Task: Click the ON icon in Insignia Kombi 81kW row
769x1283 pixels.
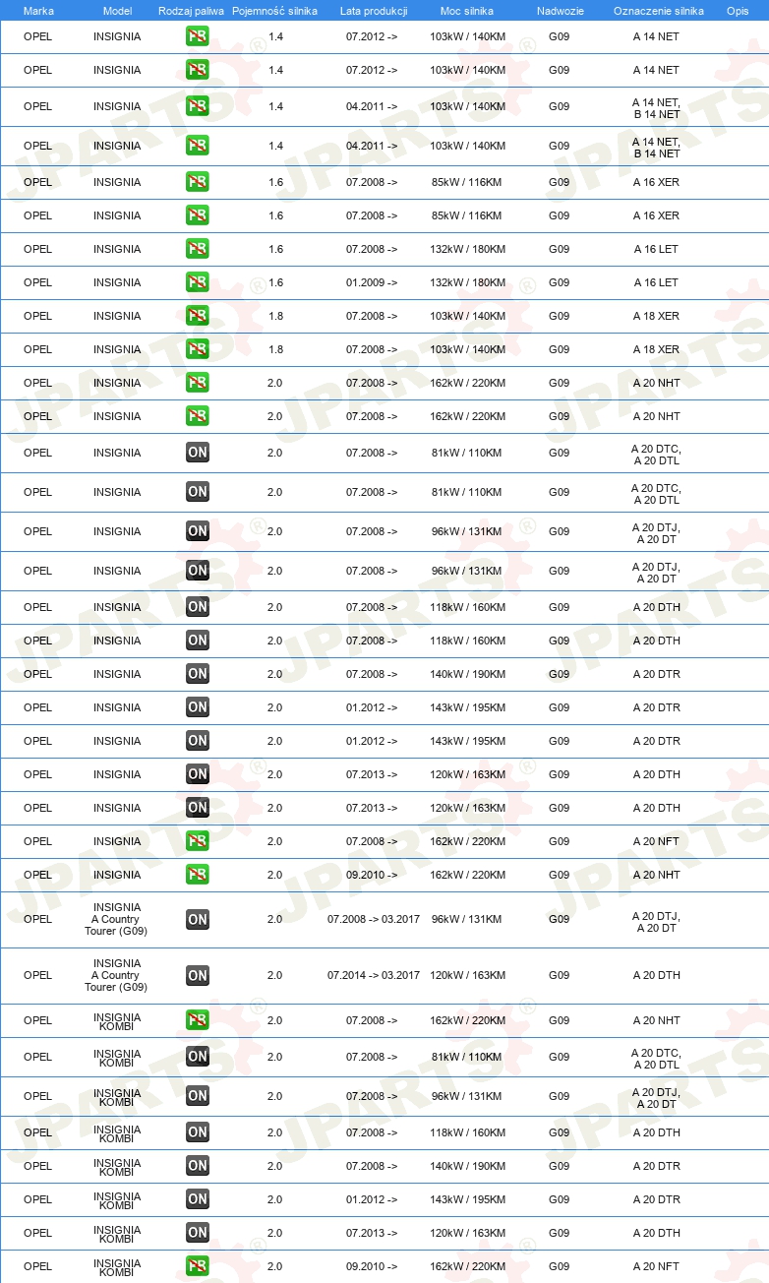Action: pos(198,1057)
